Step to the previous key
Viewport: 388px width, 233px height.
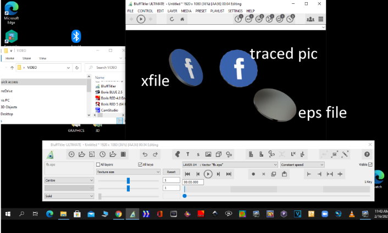point(198,174)
